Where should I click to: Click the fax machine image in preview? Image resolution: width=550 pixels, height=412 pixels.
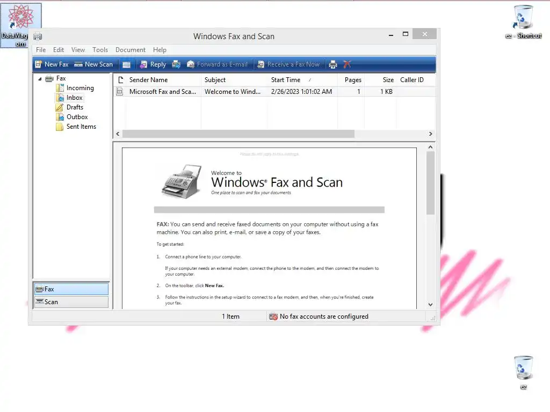[x=182, y=181]
